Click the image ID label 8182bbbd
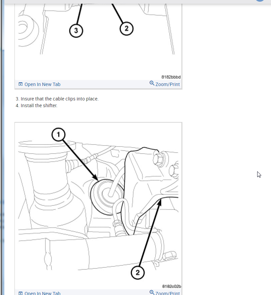271x295 pixels. coord(171,77)
